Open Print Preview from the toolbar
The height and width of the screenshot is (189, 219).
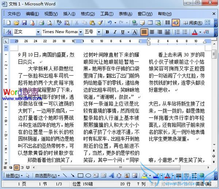(49, 23)
